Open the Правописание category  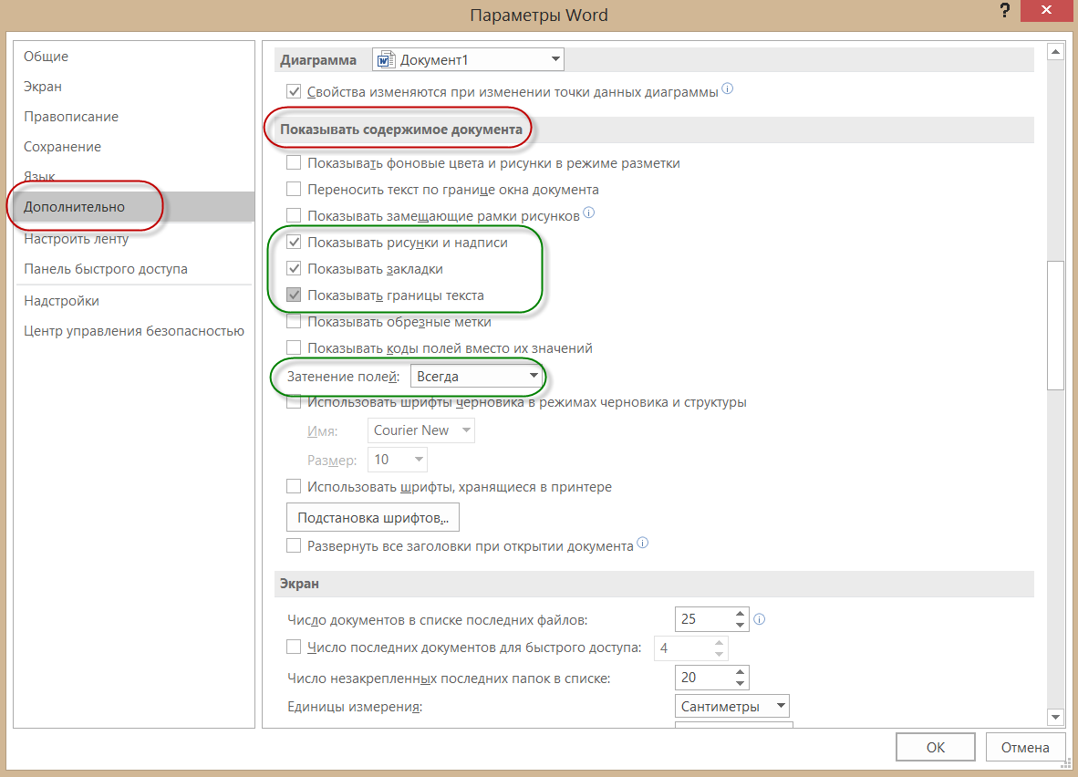tap(134, 117)
